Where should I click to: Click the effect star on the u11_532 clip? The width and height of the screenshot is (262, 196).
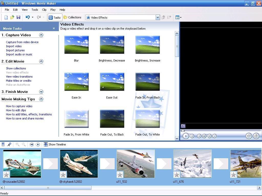point(120,175)
